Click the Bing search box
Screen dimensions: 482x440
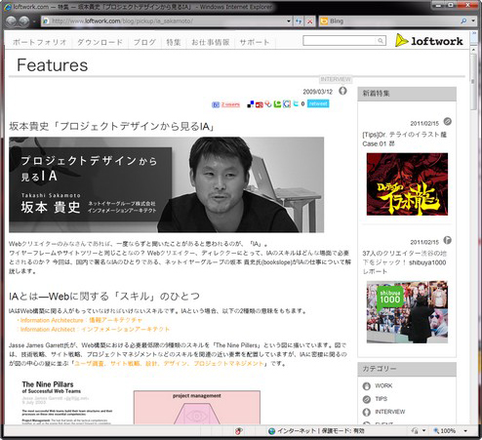click(x=389, y=21)
